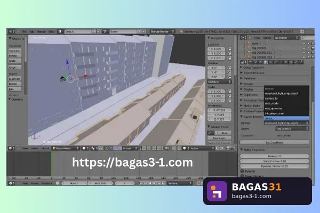Viewport: 320px width, 213px height.
Task: Open the Object Mode dropdown
Action: [x=66, y=148]
